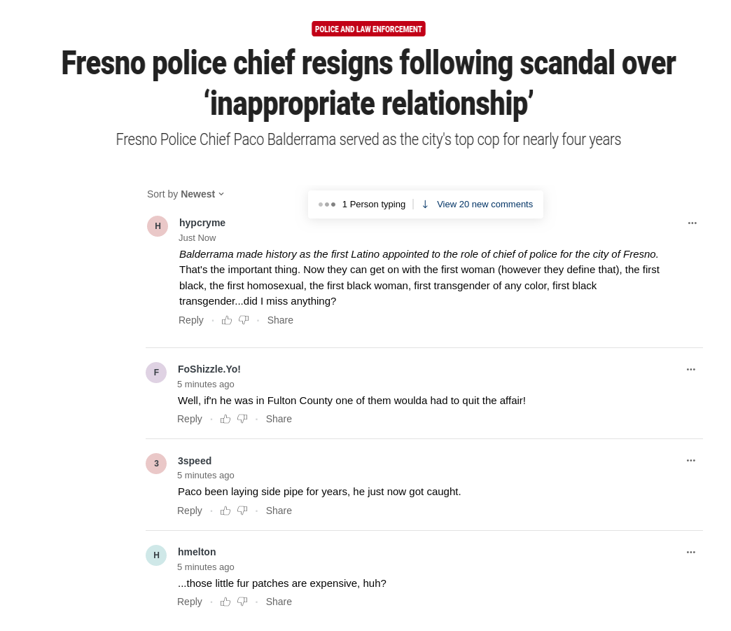The width and height of the screenshot is (731, 631).
Task: Like hypcryme's comment with thumbs up
Action: click(x=227, y=320)
